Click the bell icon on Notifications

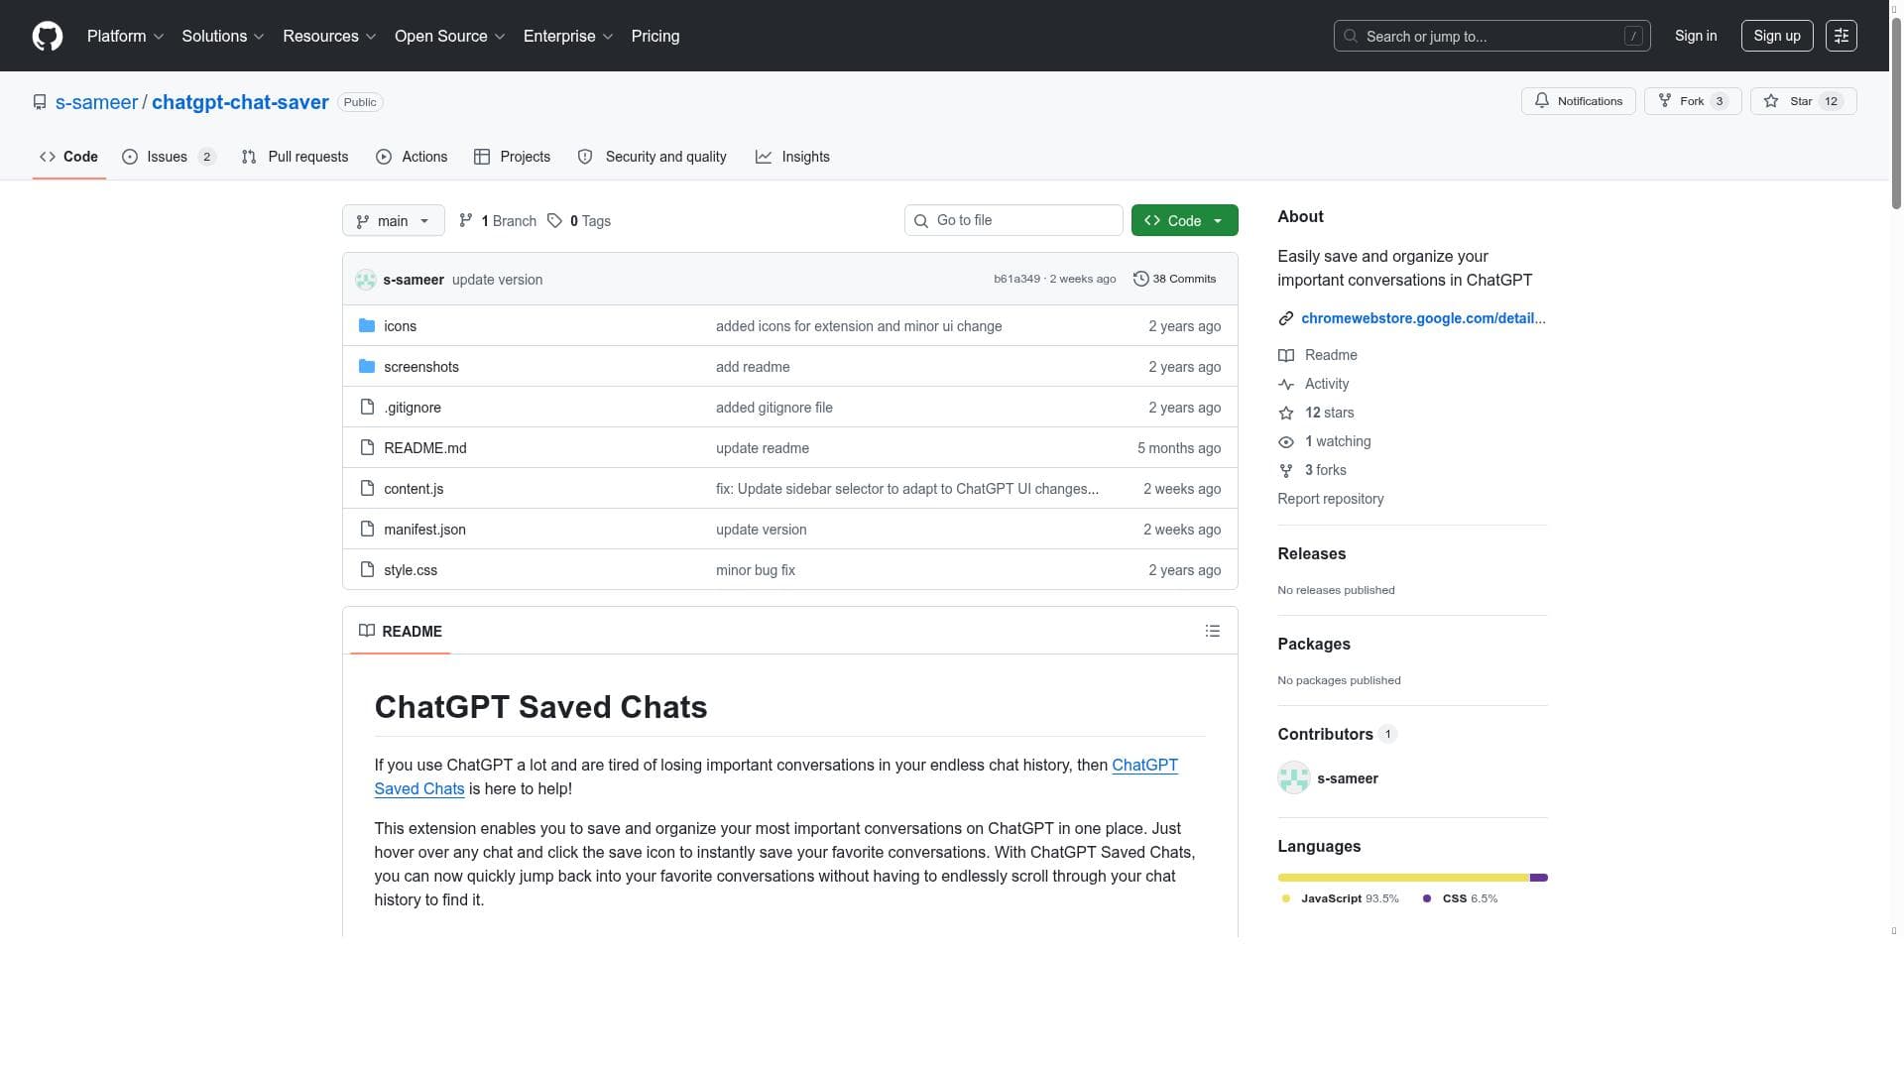[1542, 101]
